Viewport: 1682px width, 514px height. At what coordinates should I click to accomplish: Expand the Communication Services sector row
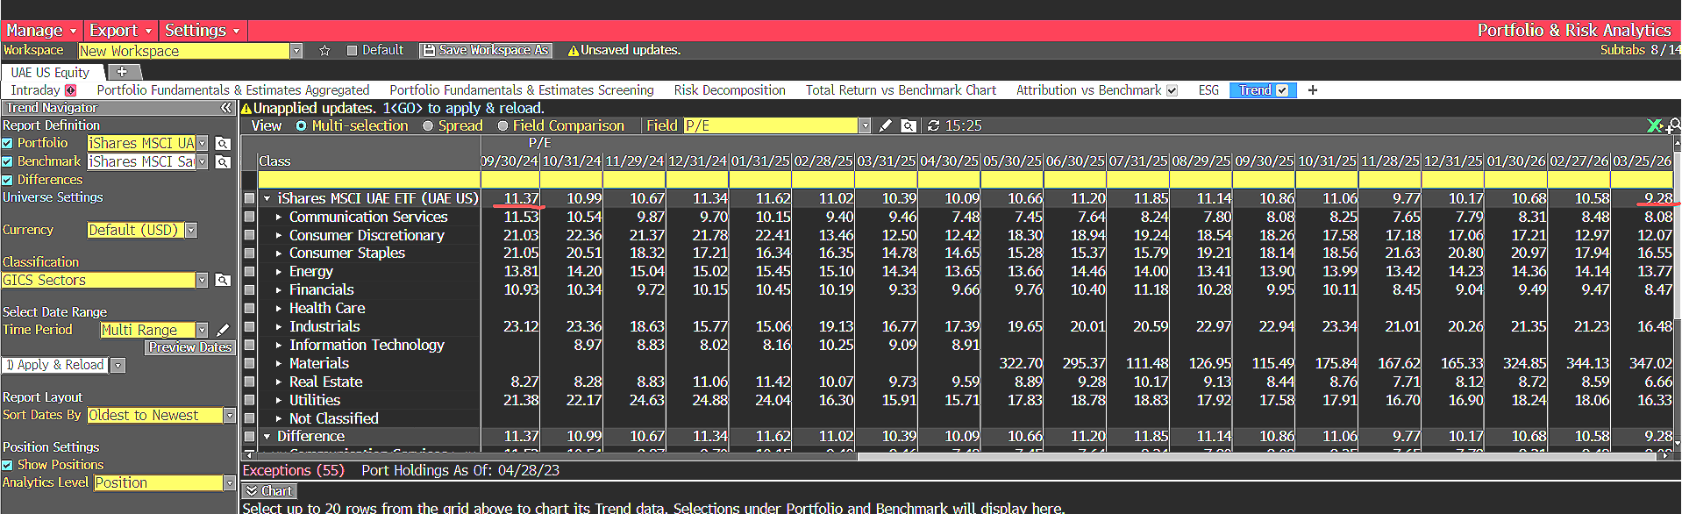pyautogui.click(x=279, y=218)
